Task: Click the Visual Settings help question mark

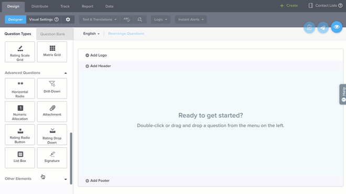Action: point(57,19)
